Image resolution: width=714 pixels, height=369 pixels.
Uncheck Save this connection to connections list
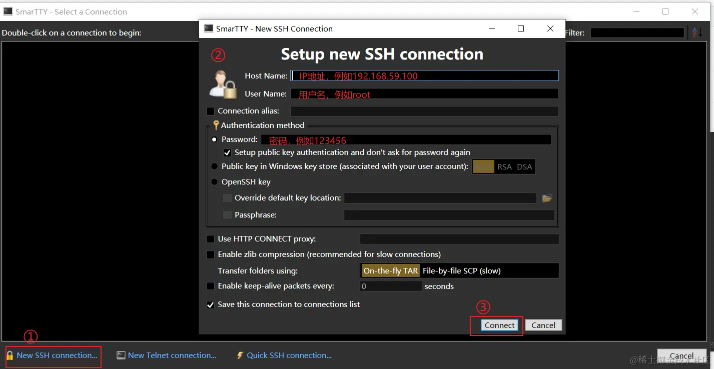coord(210,304)
